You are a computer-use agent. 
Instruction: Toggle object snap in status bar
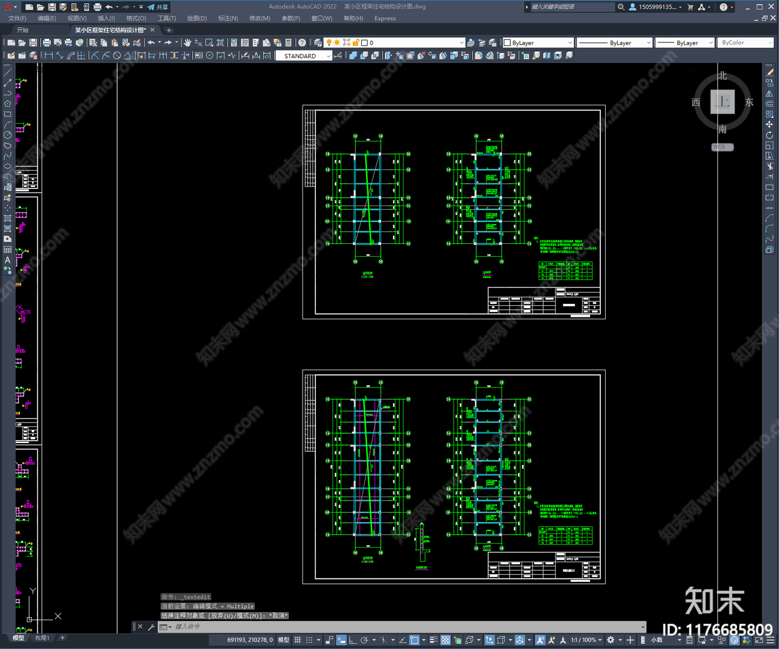click(x=414, y=640)
